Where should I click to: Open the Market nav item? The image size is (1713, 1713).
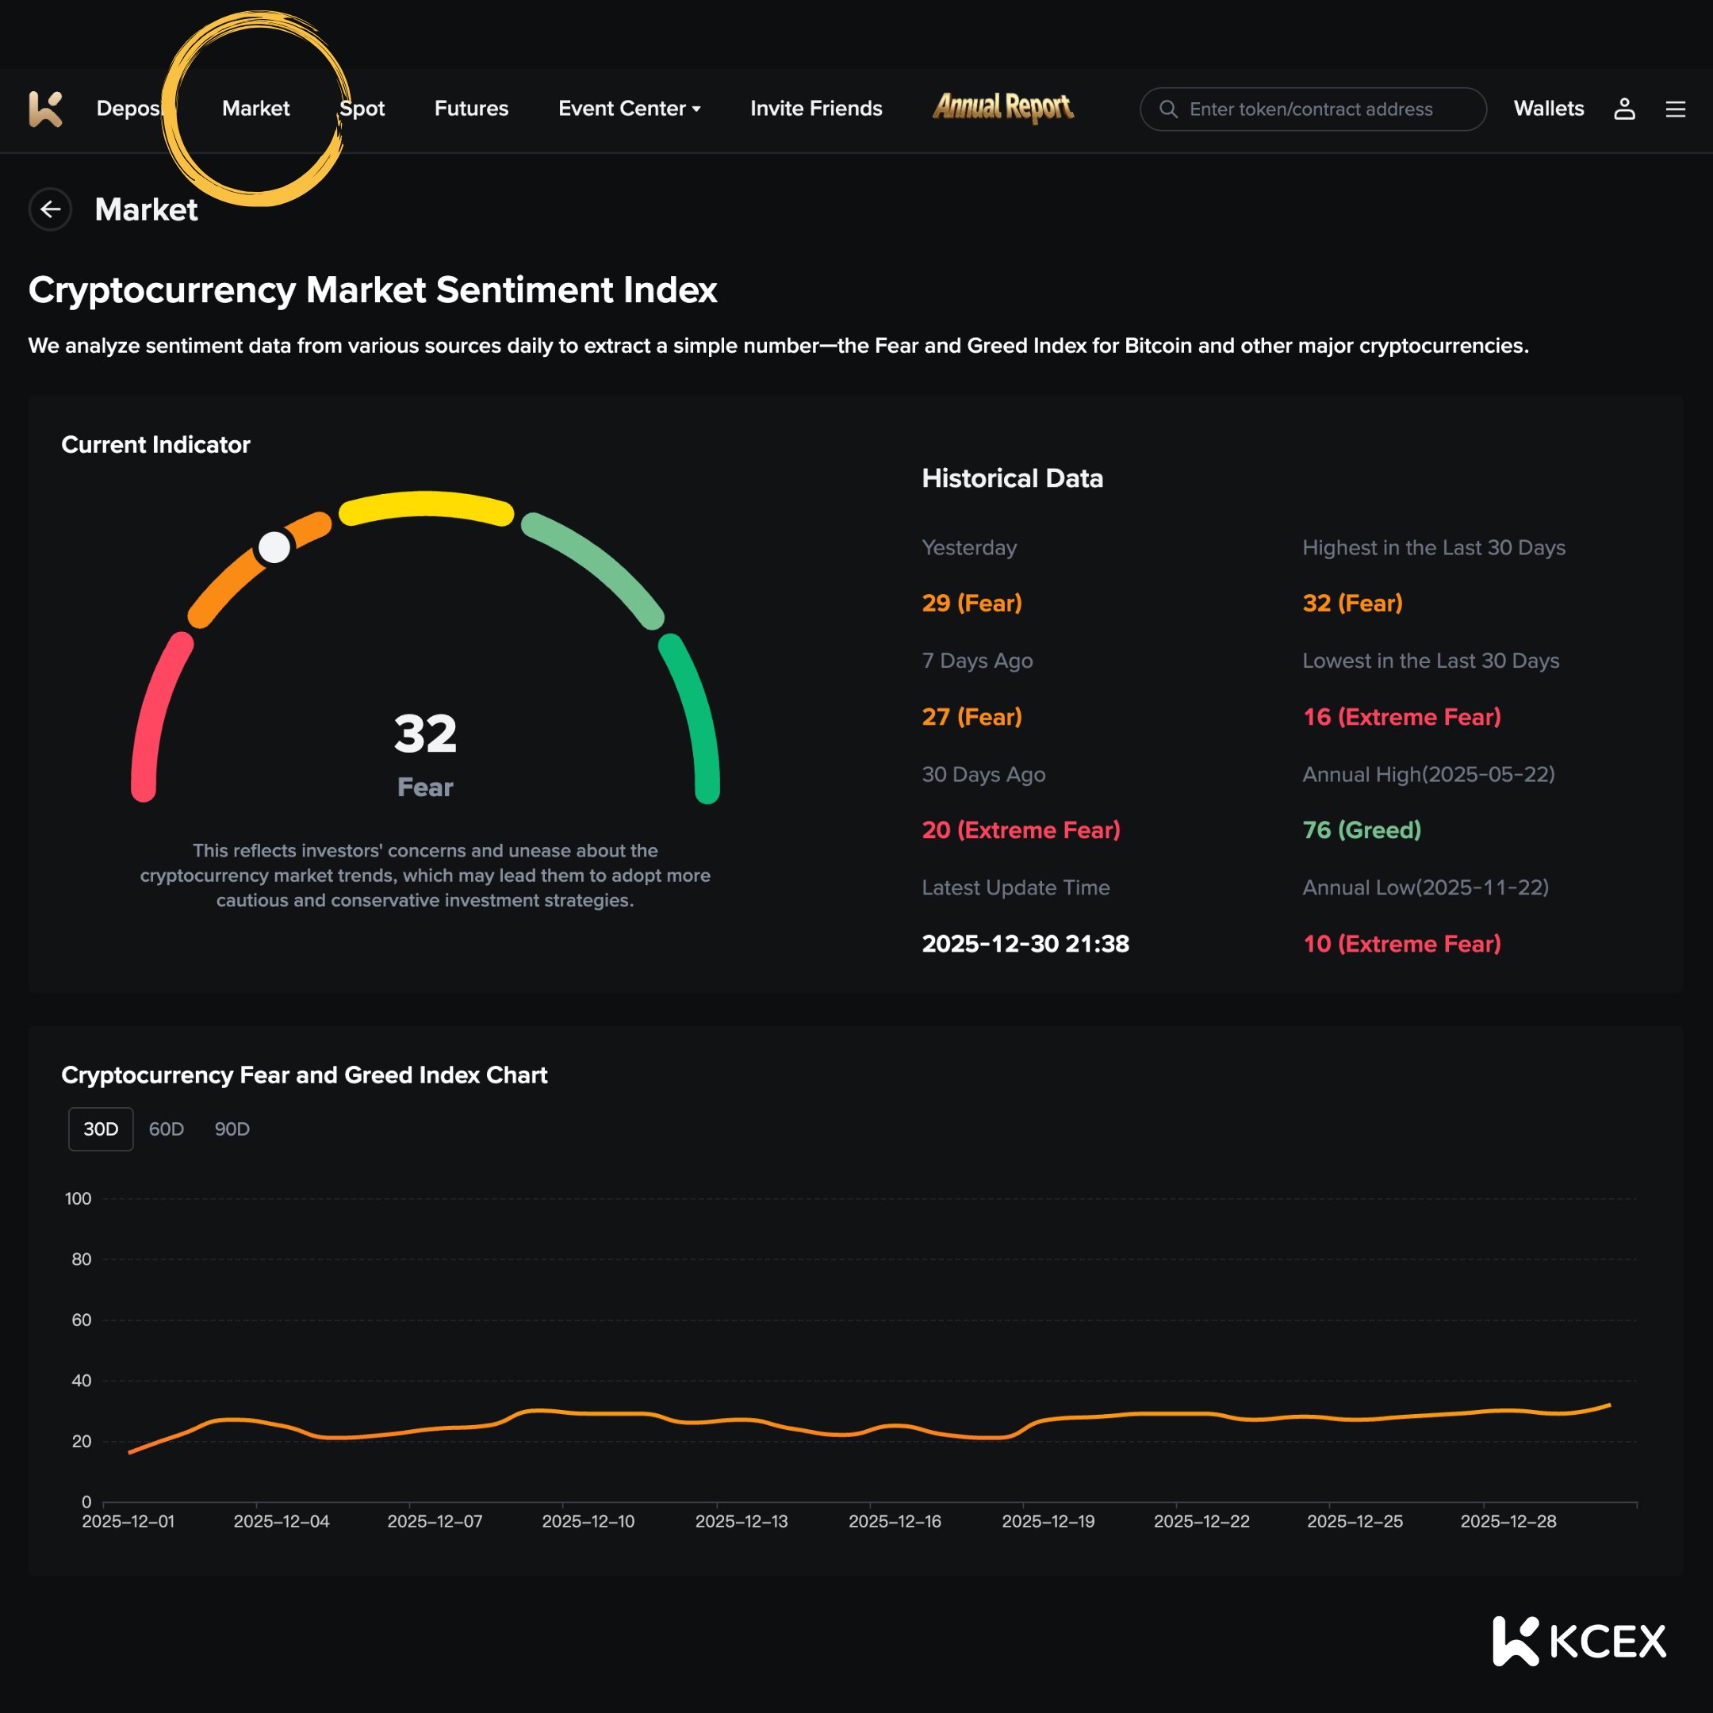pos(255,108)
